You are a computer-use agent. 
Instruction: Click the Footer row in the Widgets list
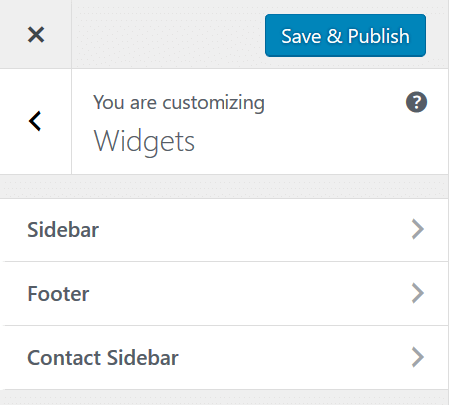[224, 293]
